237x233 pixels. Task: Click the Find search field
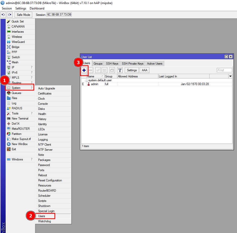tap(224, 70)
